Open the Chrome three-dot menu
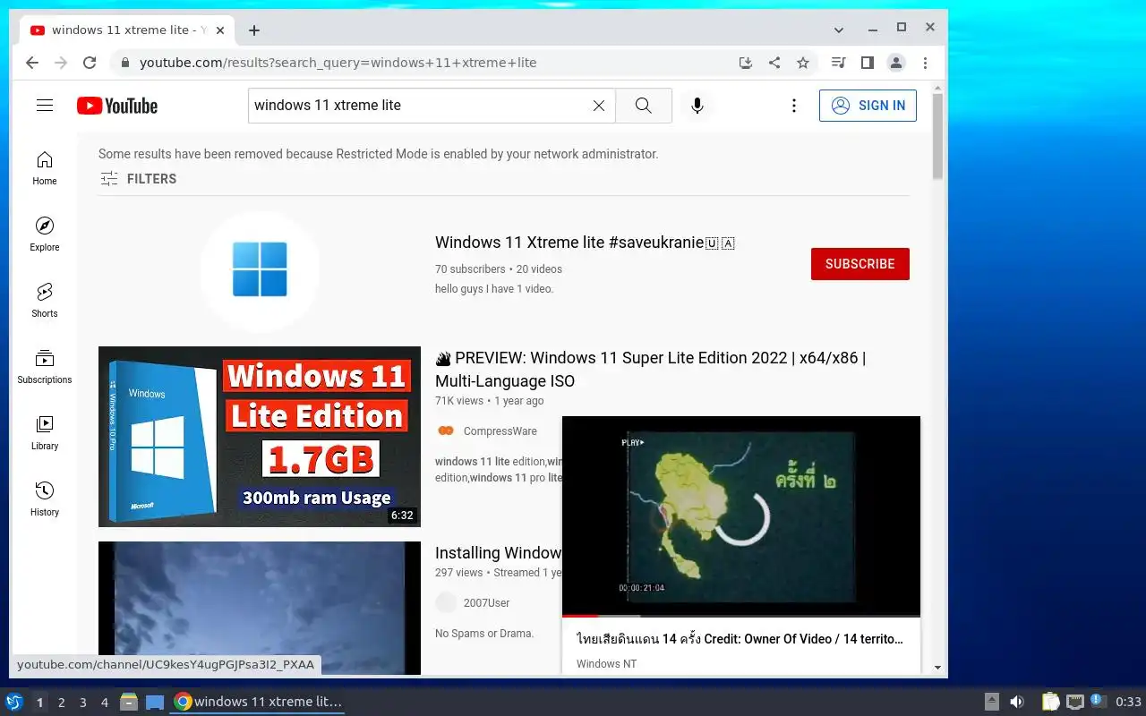The width and height of the screenshot is (1146, 716). click(925, 63)
